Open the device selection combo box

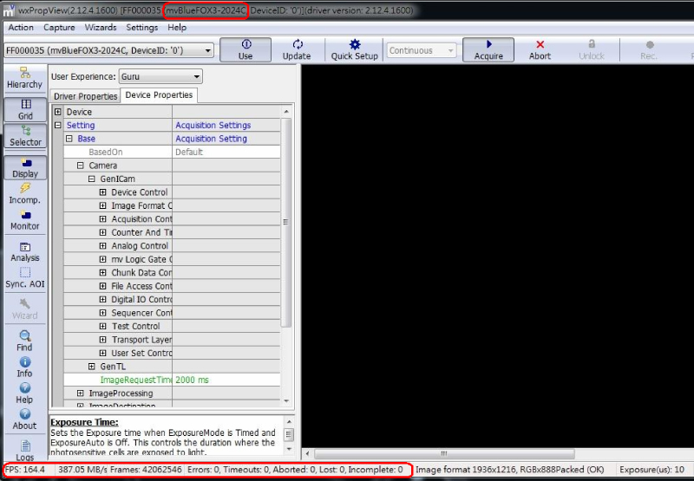(108, 51)
